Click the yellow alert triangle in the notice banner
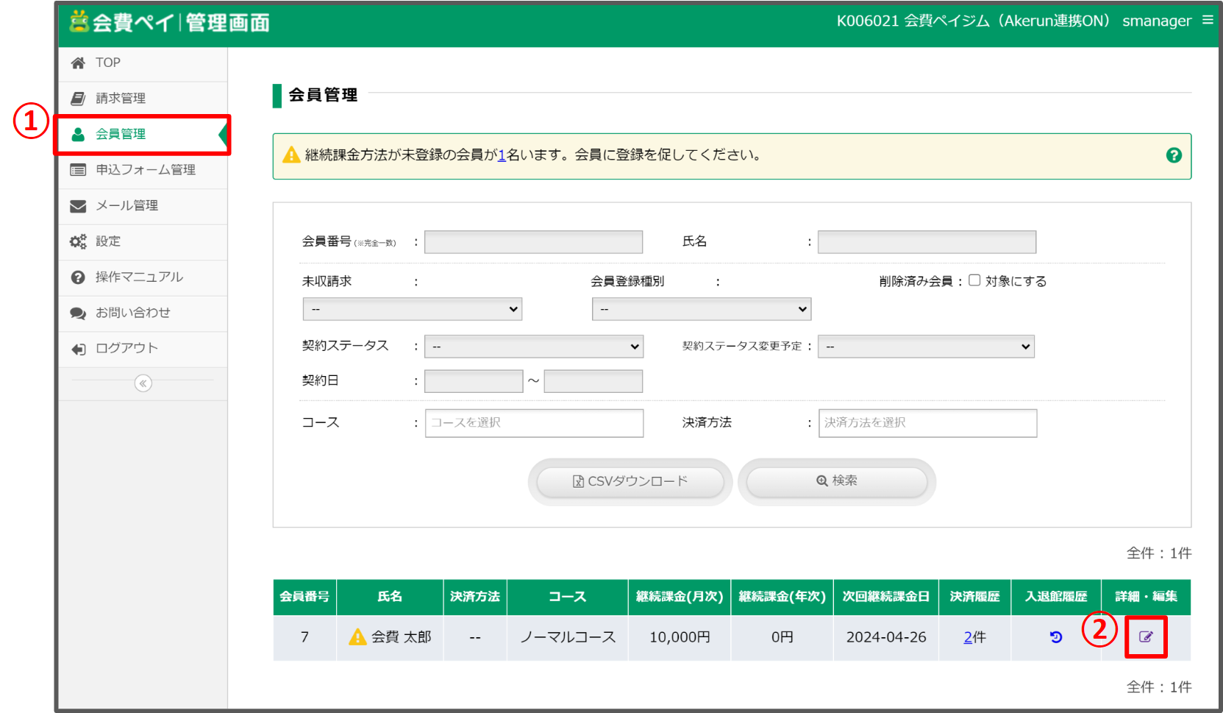 (x=291, y=155)
